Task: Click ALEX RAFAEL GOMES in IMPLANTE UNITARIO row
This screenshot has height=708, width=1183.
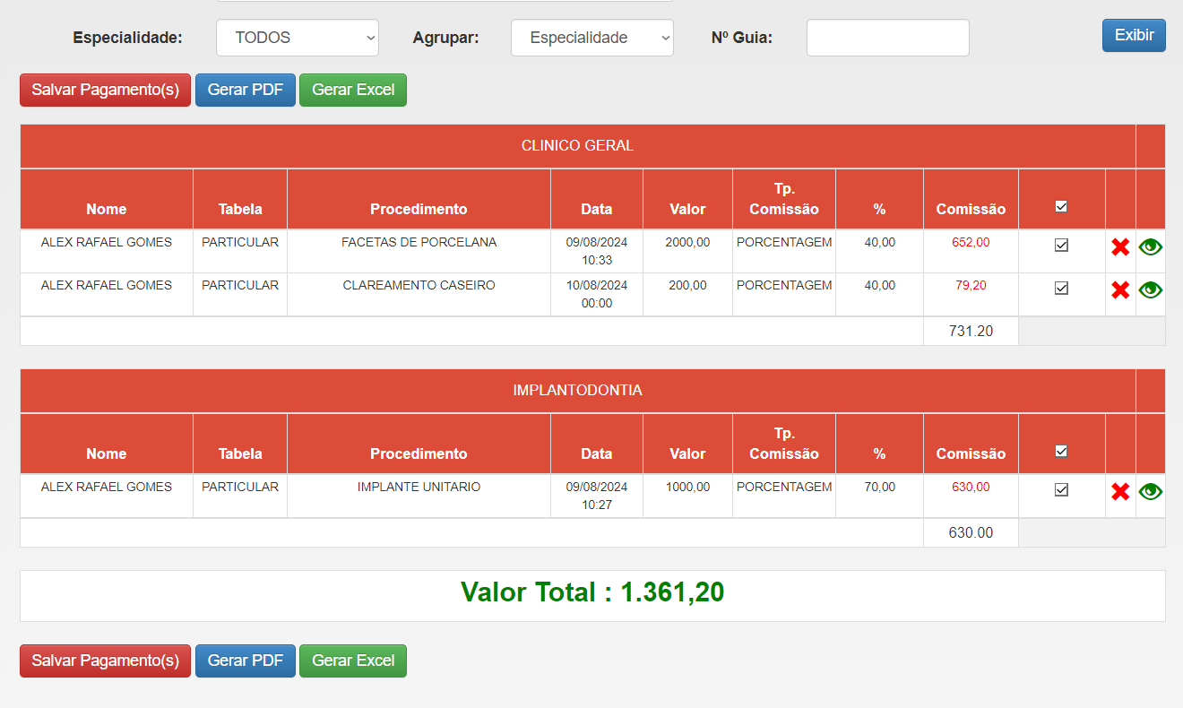Action: [107, 488]
